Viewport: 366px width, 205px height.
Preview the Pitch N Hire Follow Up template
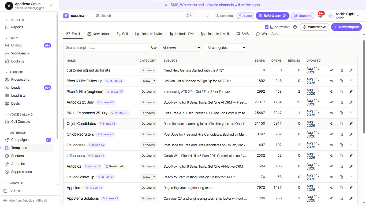332,81
